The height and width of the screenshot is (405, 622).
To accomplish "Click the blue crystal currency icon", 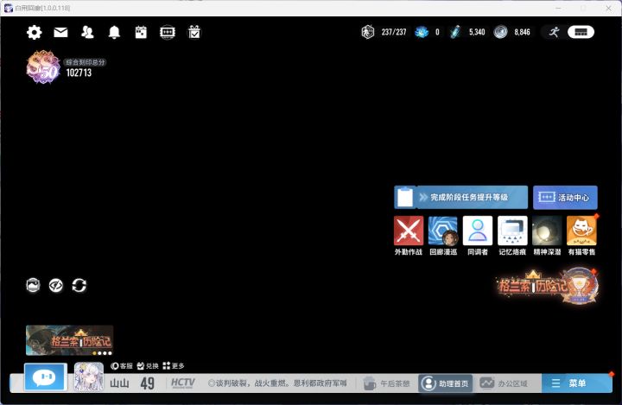I will click(x=422, y=32).
